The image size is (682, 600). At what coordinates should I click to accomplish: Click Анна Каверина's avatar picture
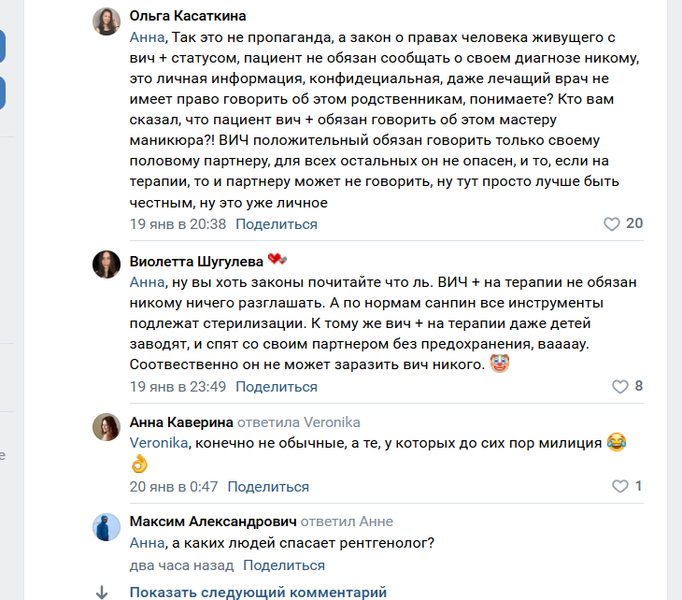107,427
